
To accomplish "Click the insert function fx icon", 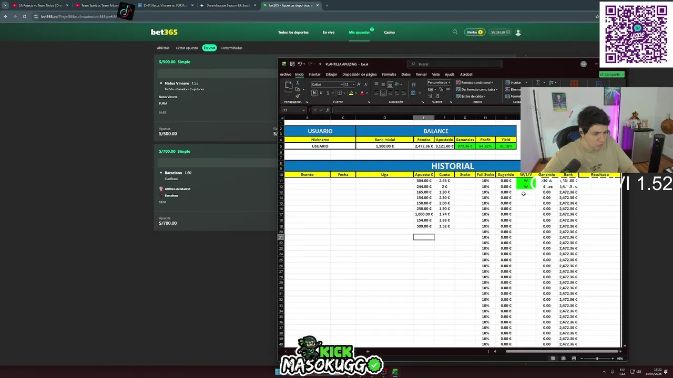I will pyautogui.click(x=328, y=110).
